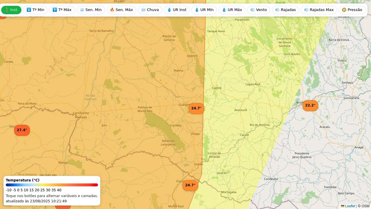Display the Chuva rainfall layer
The image size is (371, 209).
coord(150,10)
